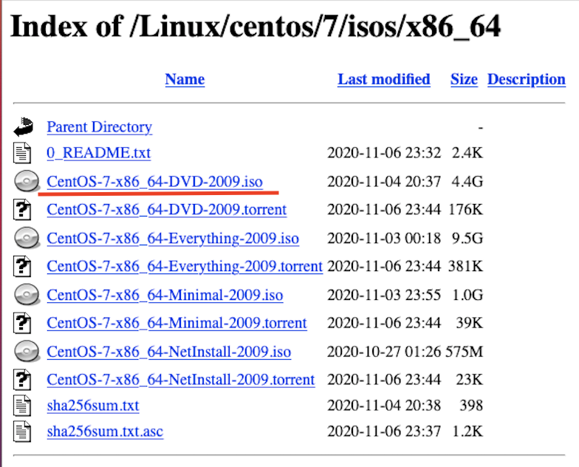Click the 1.2K size of sha256sum.txt.asc
Screen dimensions: 579x467
click(467, 432)
